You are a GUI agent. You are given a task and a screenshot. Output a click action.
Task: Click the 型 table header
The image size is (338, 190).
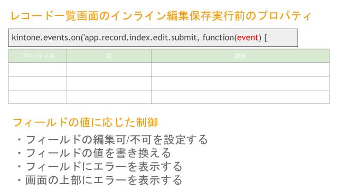tap(109, 56)
